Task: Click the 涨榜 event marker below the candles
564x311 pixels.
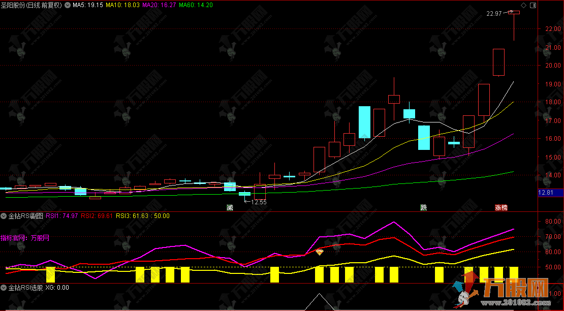Action: (501, 207)
